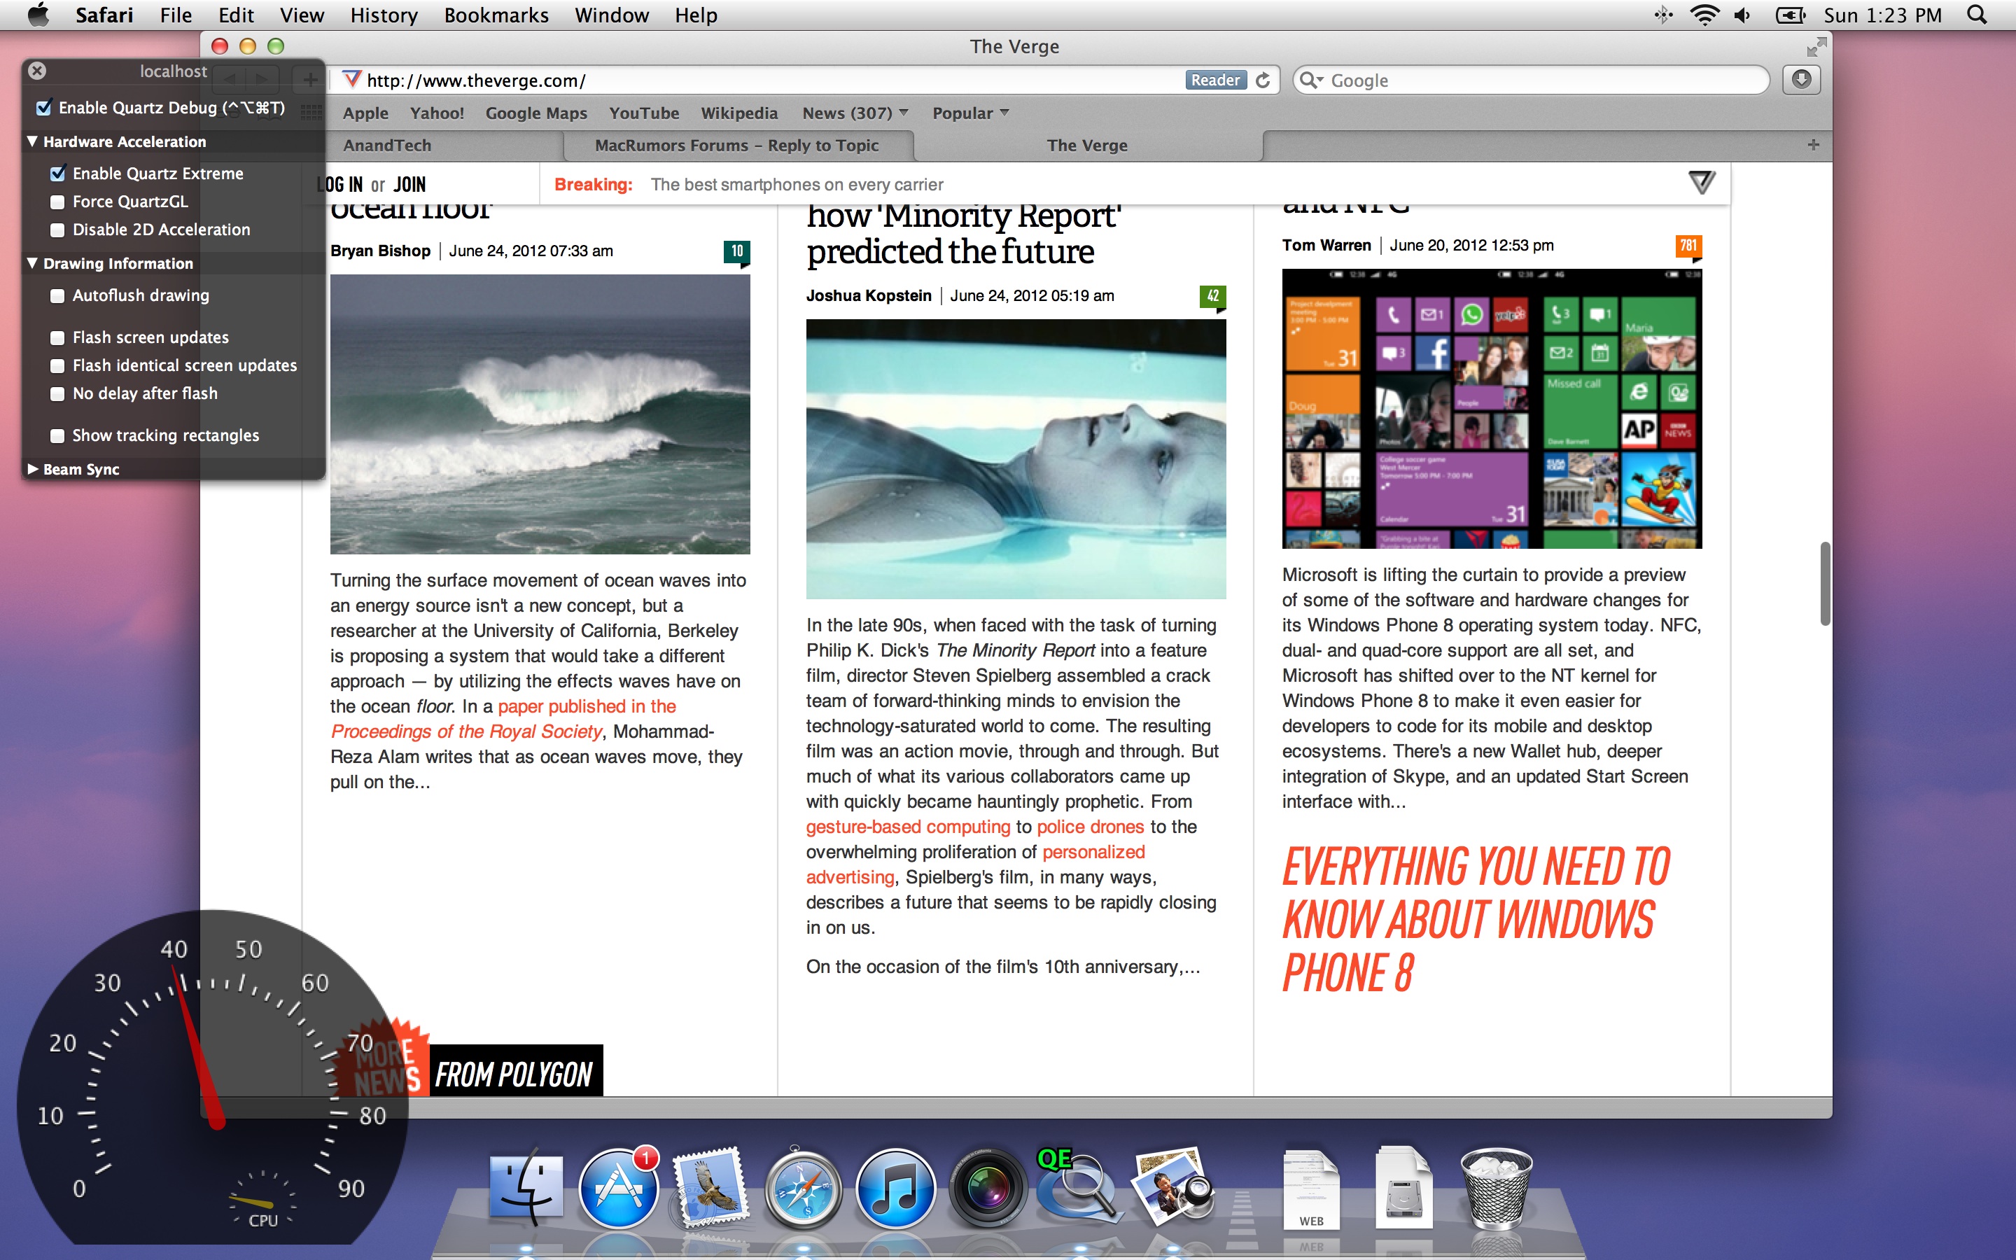
Task: Open Popular bookmarks dropdown
Action: [969, 113]
